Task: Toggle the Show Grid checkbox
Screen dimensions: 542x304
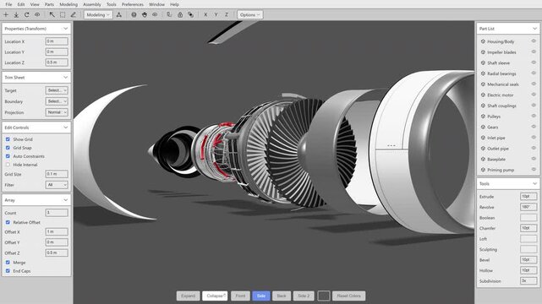Action: (x=8, y=139)
